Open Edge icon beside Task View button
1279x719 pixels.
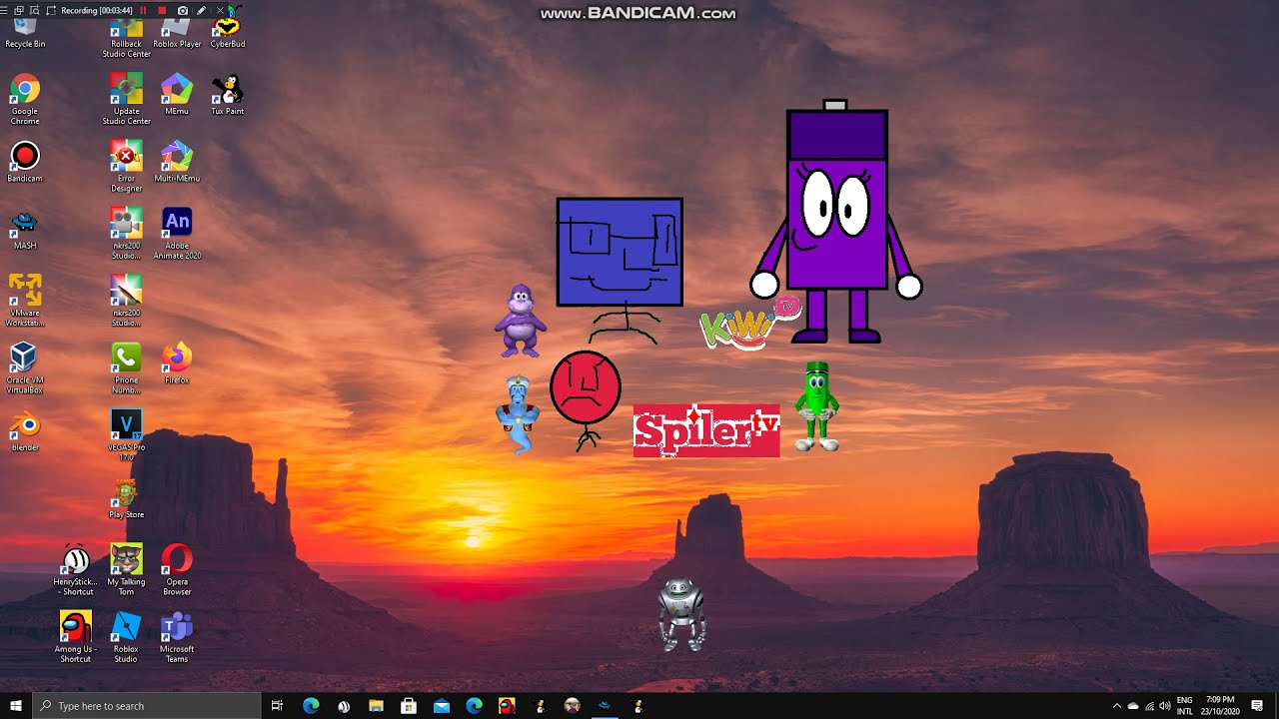311,706
